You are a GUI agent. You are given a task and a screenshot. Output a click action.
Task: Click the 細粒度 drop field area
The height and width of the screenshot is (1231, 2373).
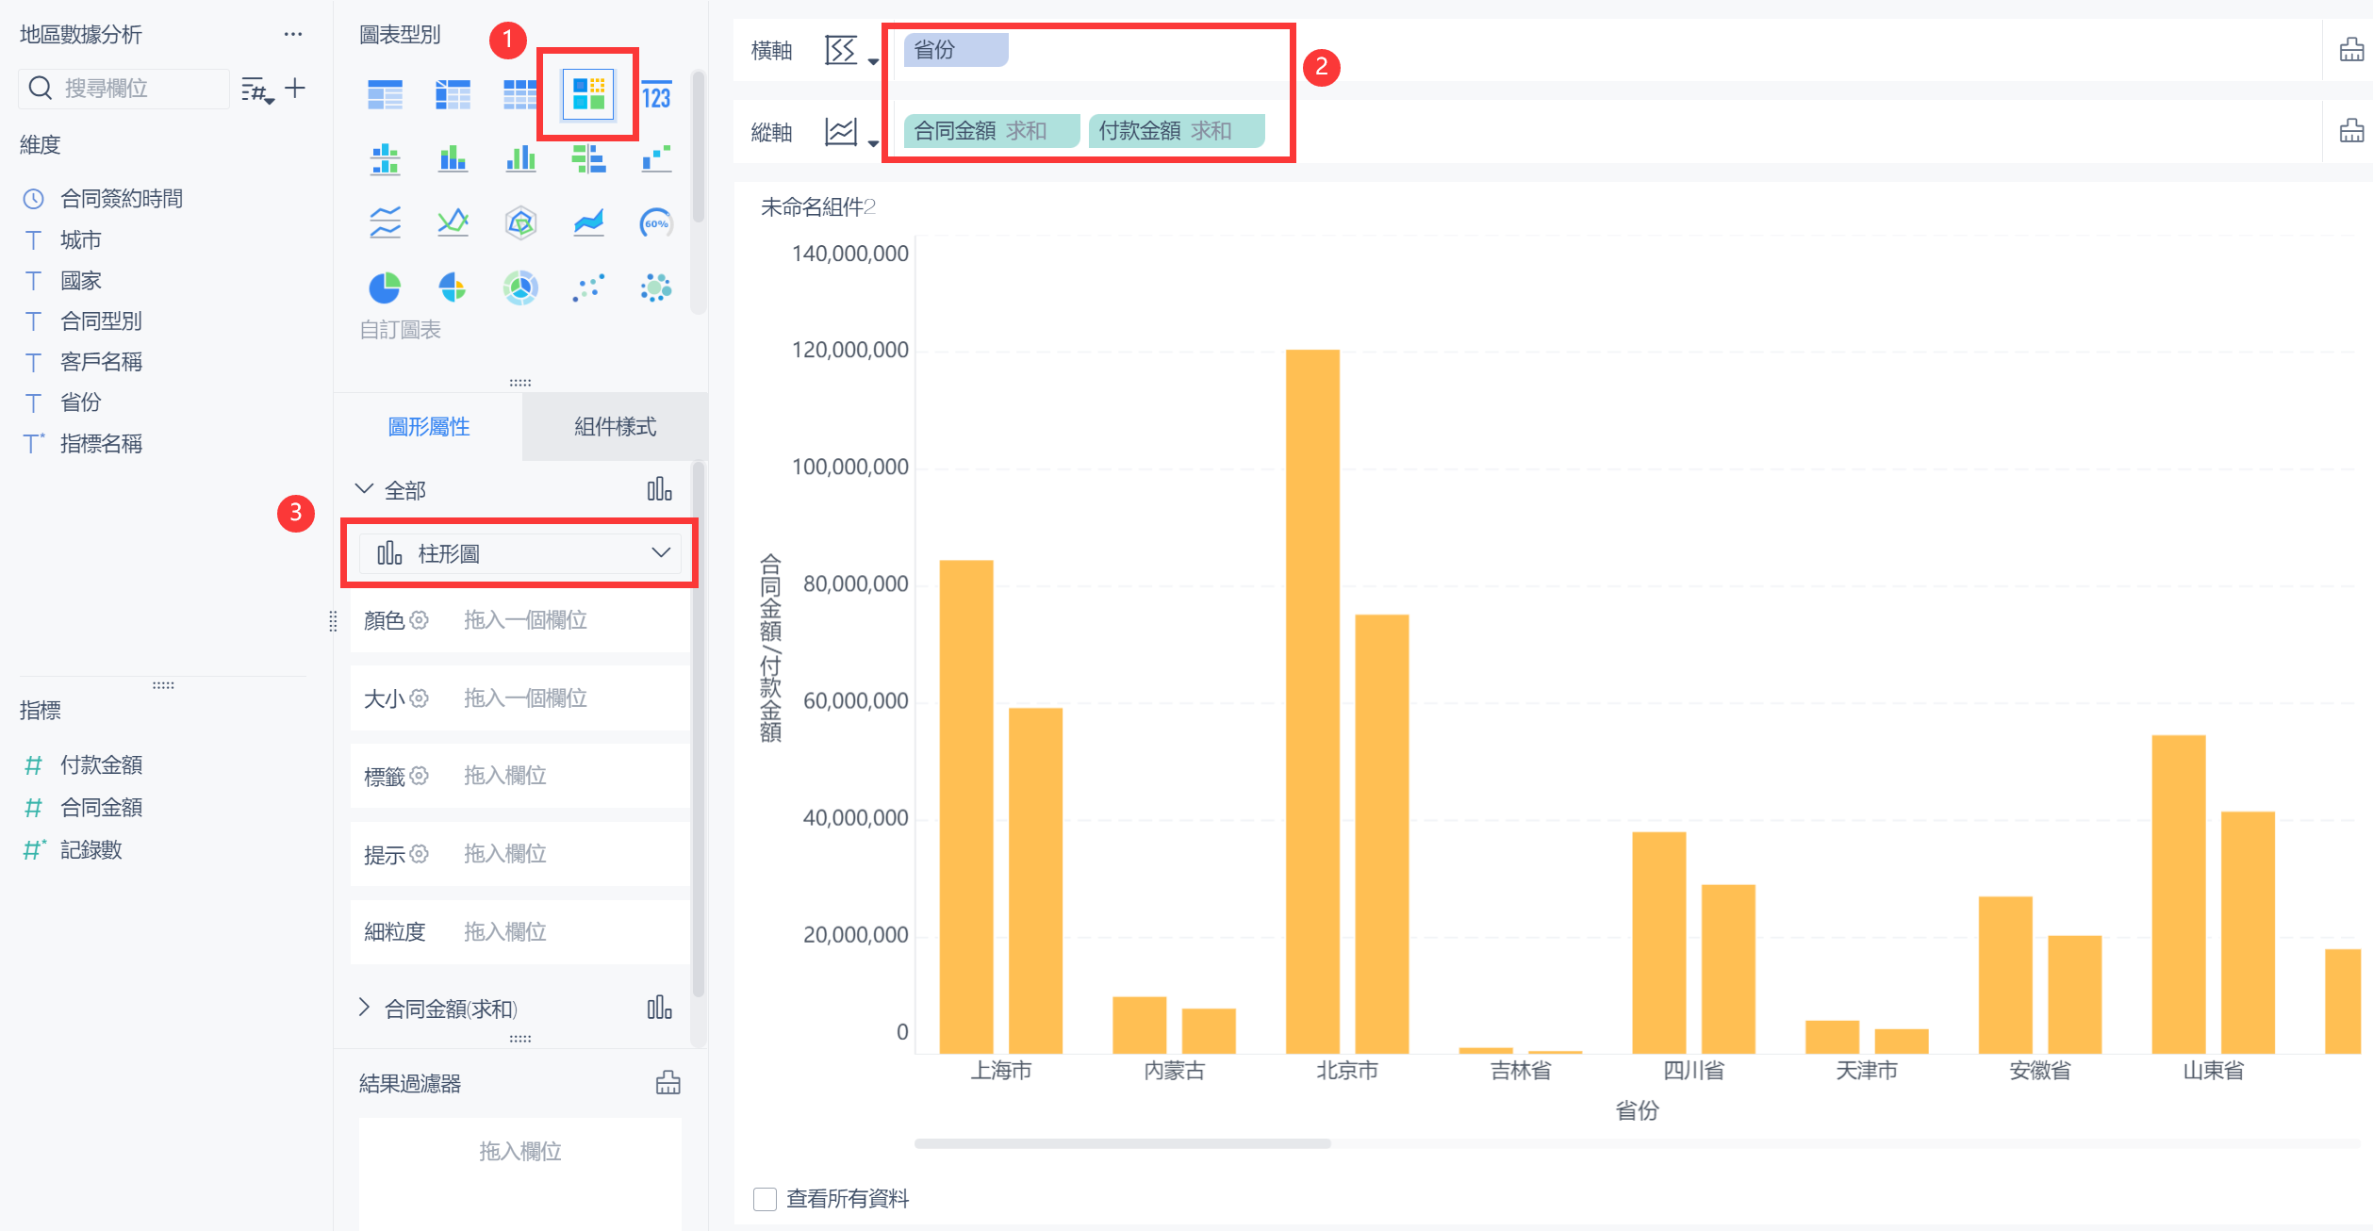pyautogui.click(x=519, y=932)
